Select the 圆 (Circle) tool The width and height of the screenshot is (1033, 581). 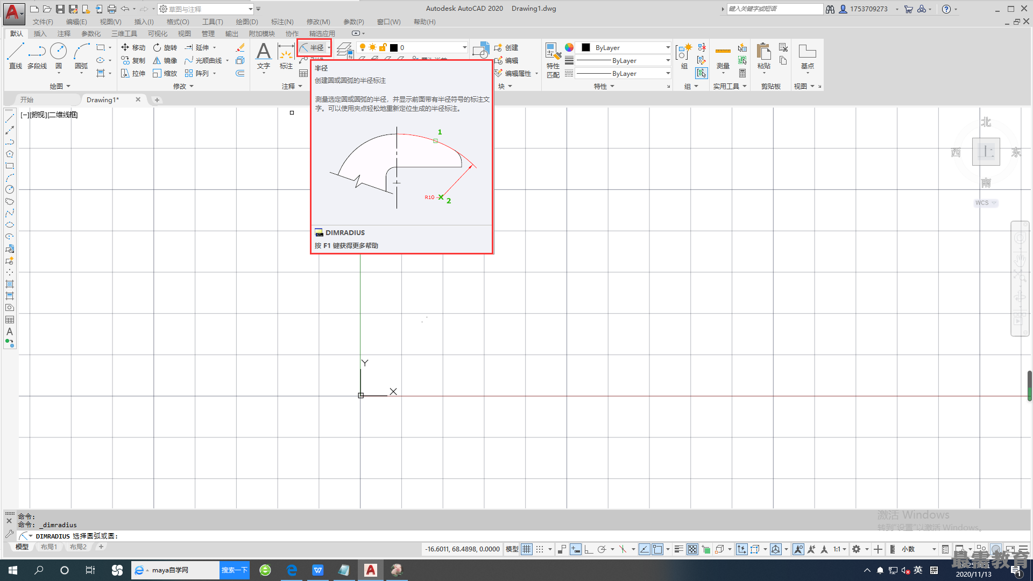(58, 56)
